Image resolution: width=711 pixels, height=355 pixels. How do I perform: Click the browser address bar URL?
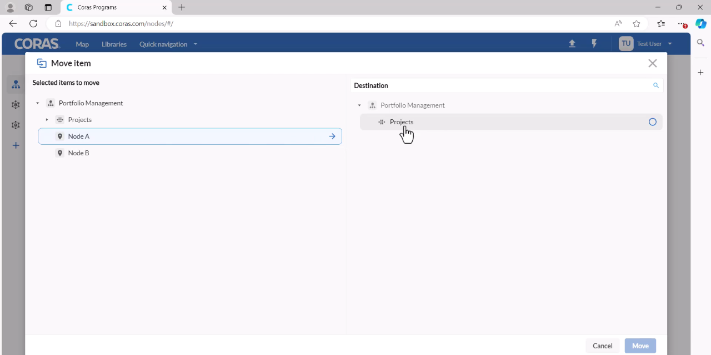pos(121,24)
